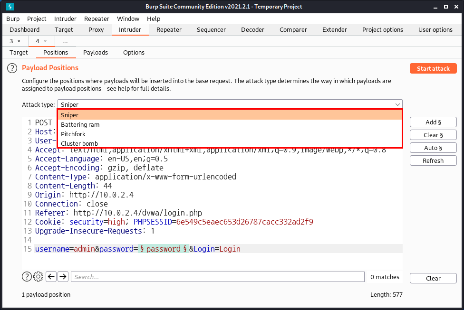464x310 pixels.
Task: Focus the Search input field
Action: 218,277
